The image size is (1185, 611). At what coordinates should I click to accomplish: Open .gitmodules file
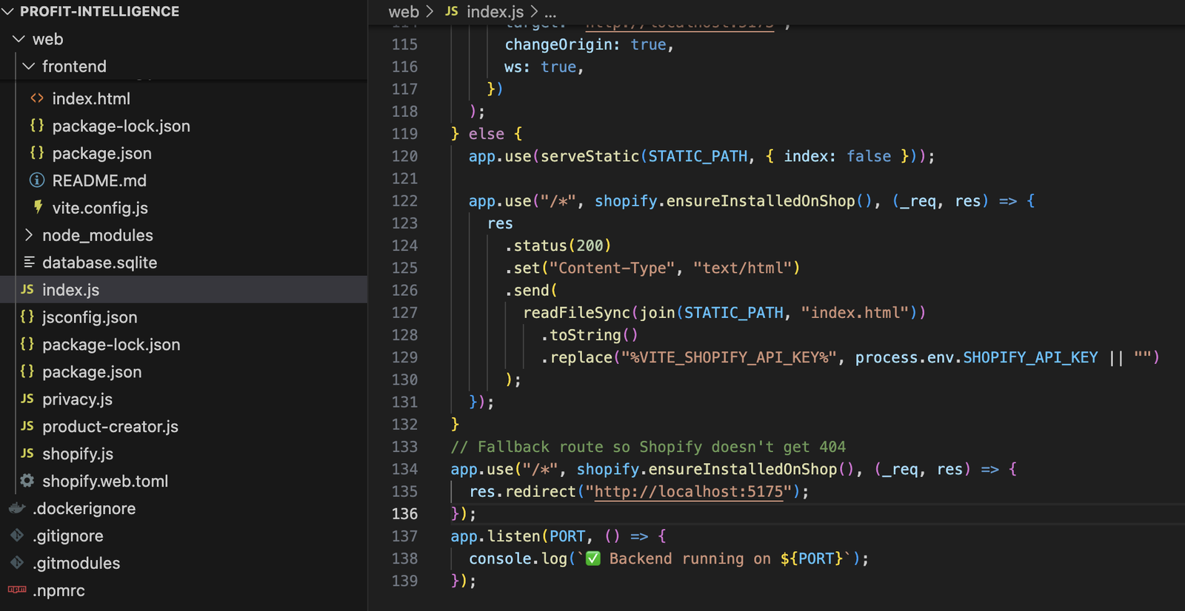coord(76,563)
